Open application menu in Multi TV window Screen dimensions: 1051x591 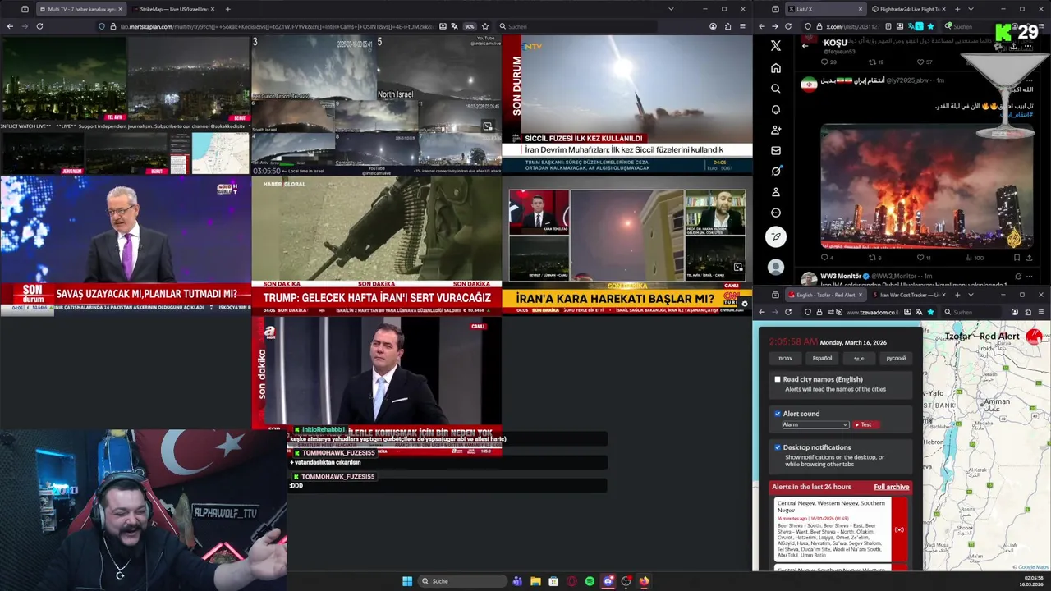click(743, 26)
